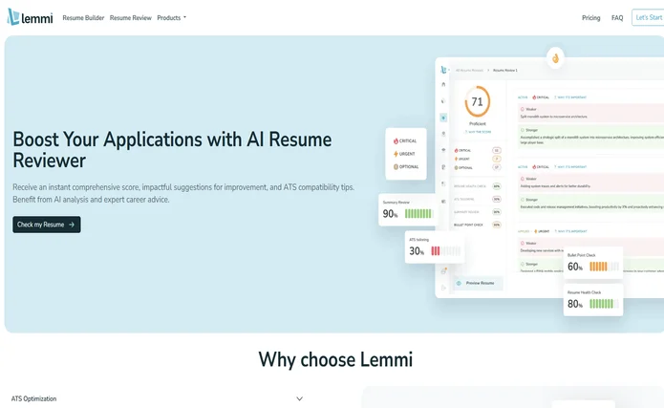Click the Let's Start button
Screen dimensions: 664x408
coord(649,17)
